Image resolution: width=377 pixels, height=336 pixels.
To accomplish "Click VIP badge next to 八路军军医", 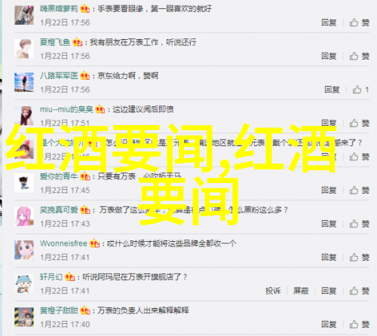I will coord(85,75).
